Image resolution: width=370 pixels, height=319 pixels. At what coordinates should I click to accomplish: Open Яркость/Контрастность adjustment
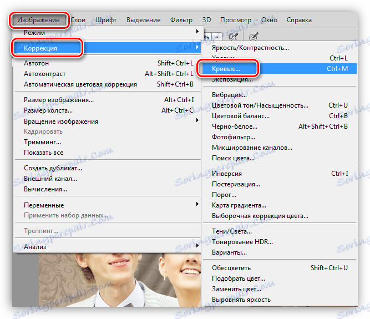point(280,48)
